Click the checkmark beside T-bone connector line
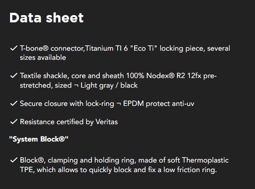Viewport: 255px width, 189px height. point(14,48)
